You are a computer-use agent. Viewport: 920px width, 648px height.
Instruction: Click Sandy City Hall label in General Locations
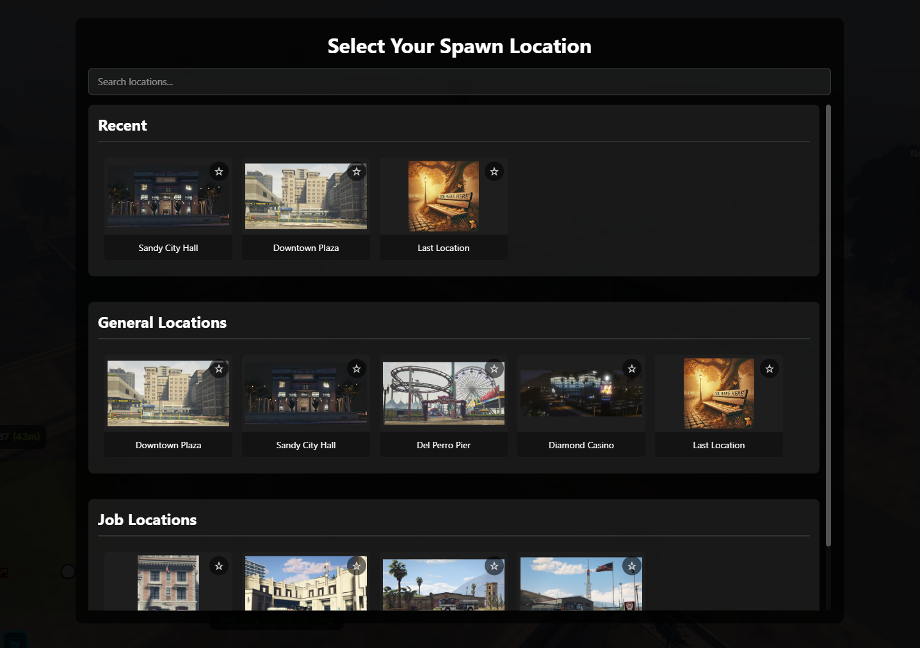306,445
